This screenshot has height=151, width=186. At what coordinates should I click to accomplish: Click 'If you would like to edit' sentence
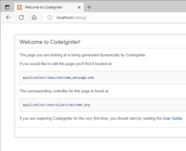click(66, 64)
